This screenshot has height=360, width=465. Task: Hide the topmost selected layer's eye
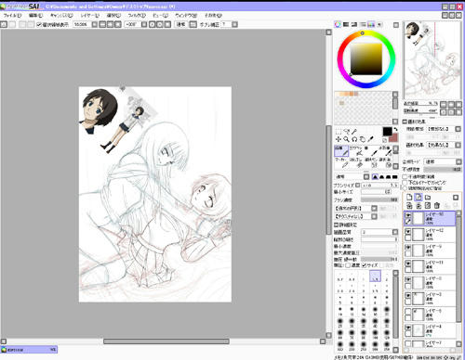[x=408, y=215]
